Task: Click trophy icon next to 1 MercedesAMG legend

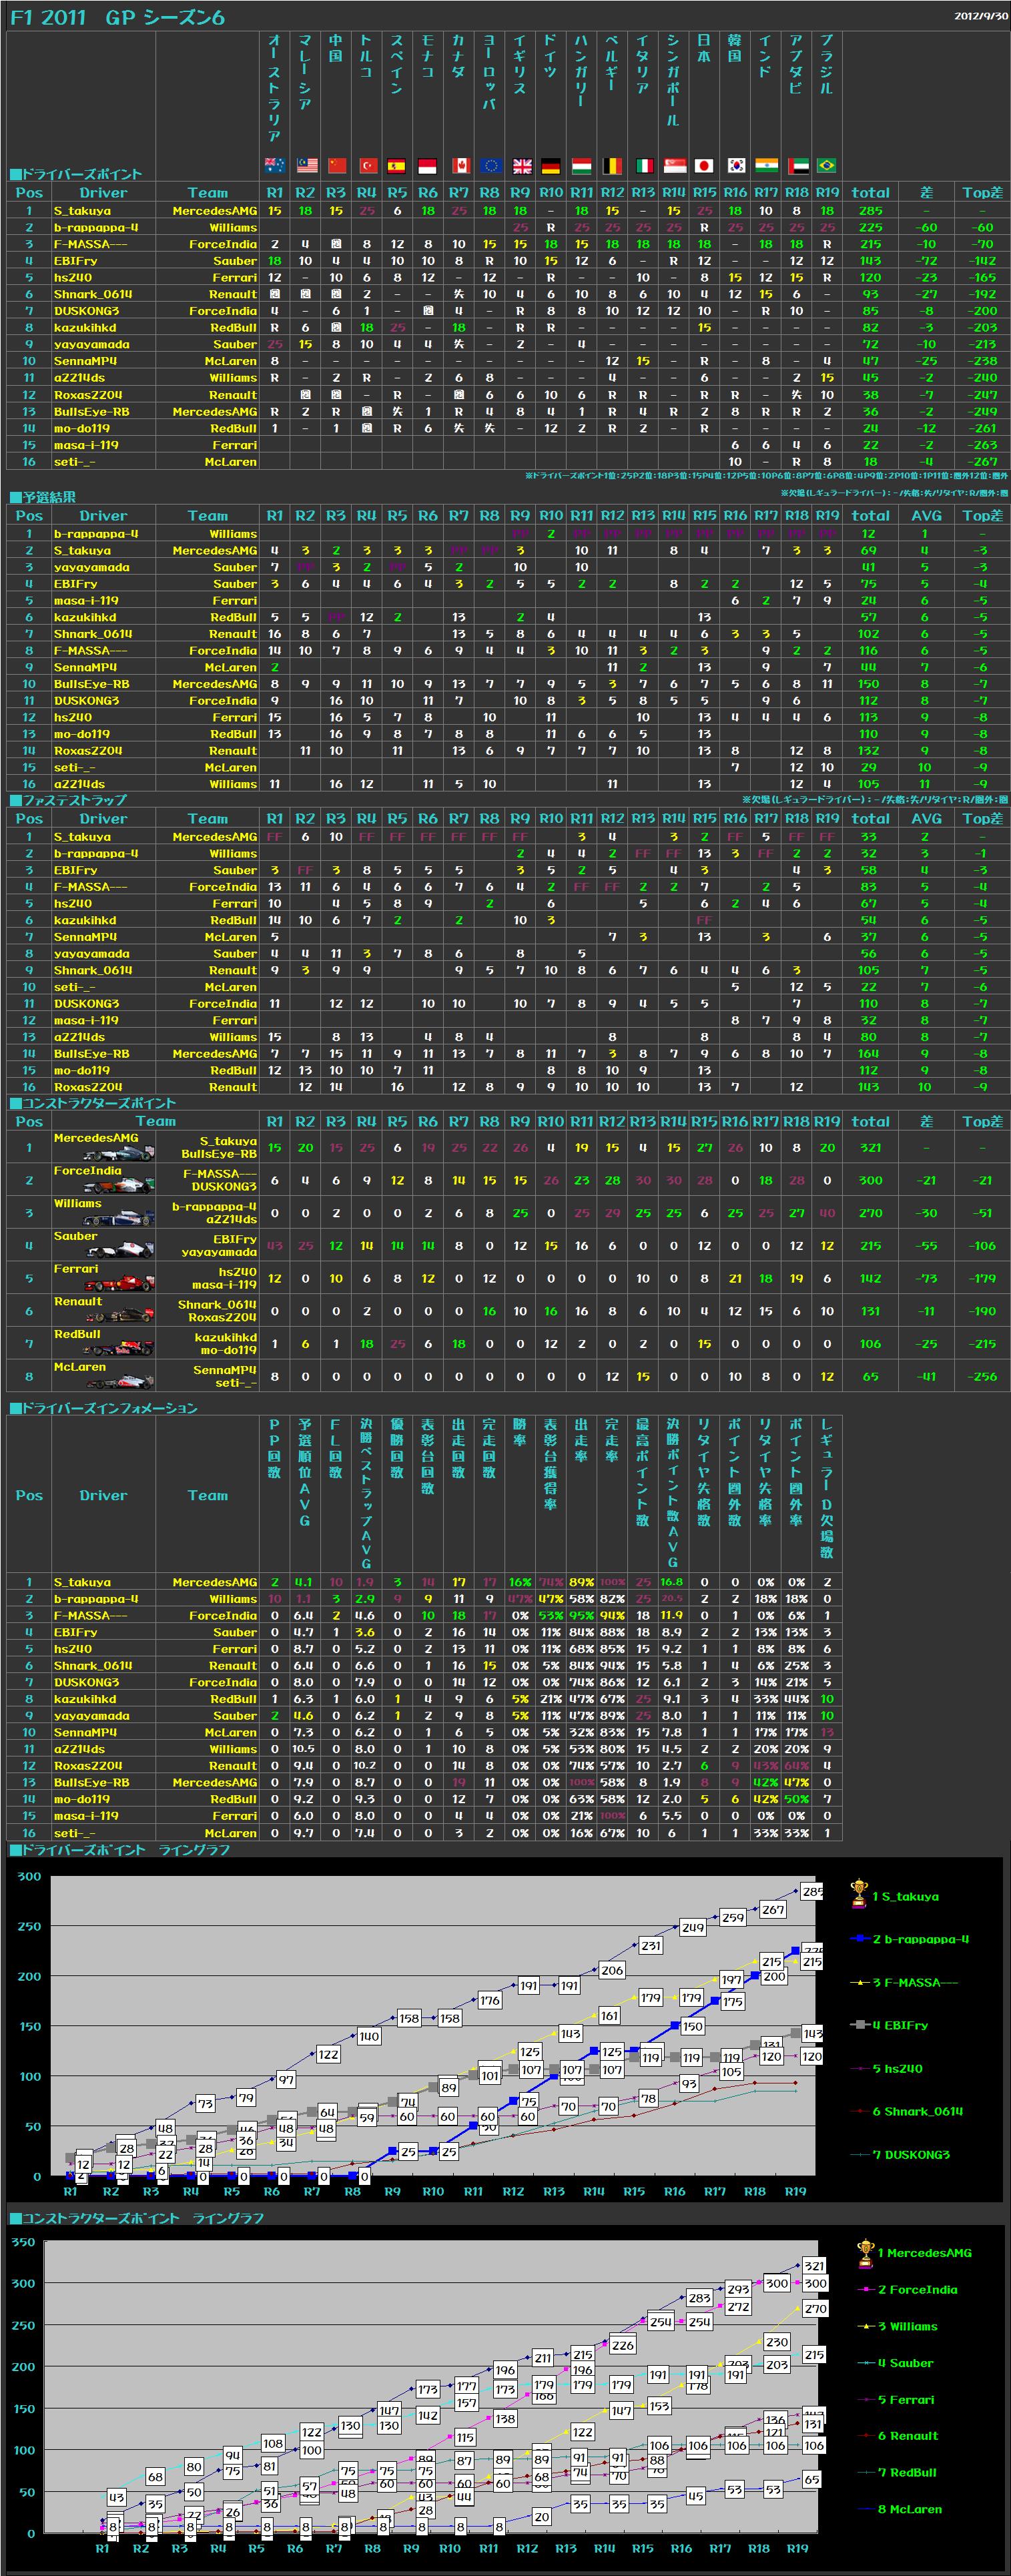Action: 866,2254
